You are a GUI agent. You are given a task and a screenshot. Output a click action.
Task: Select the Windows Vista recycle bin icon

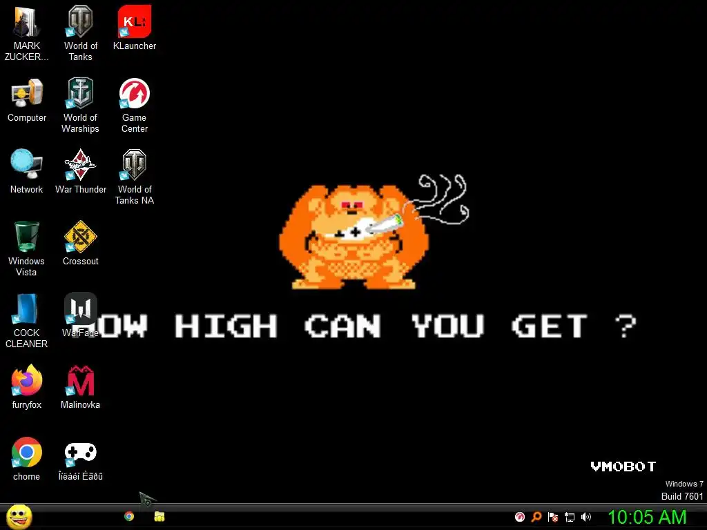tap(27, 236)
